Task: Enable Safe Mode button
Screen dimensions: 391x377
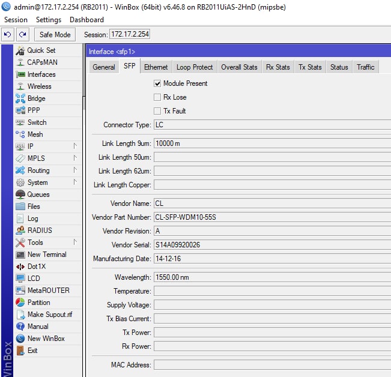Action: 55,34
